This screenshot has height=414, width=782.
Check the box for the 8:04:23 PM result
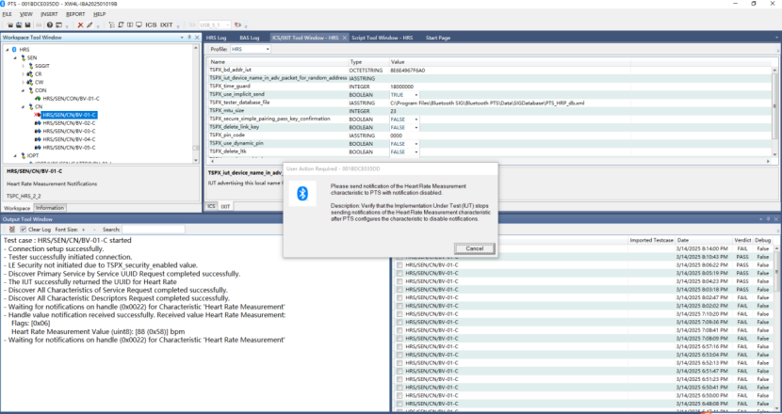click(399, 281)
